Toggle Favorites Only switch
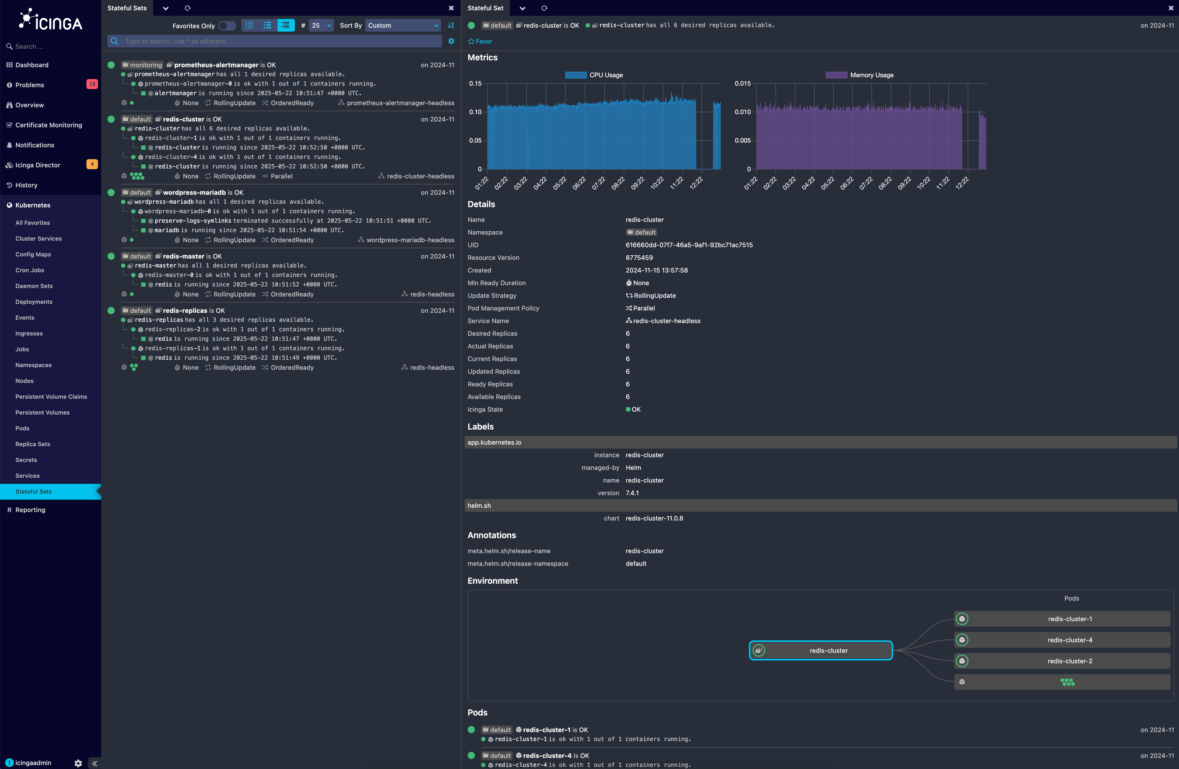Screen dimensions: 1179x769 (227, 26)
